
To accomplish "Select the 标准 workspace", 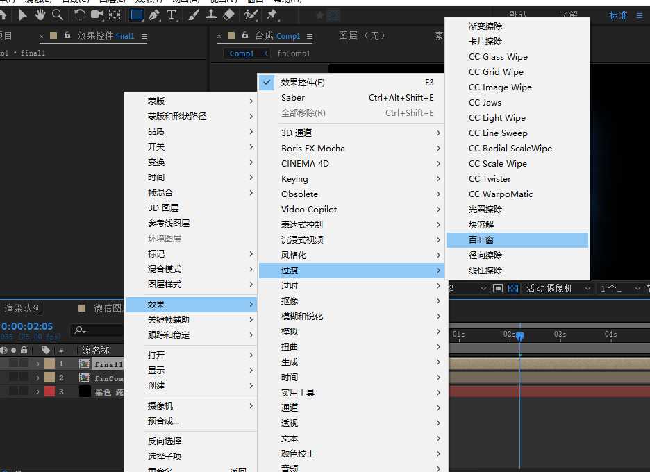I will pos(618,16).
